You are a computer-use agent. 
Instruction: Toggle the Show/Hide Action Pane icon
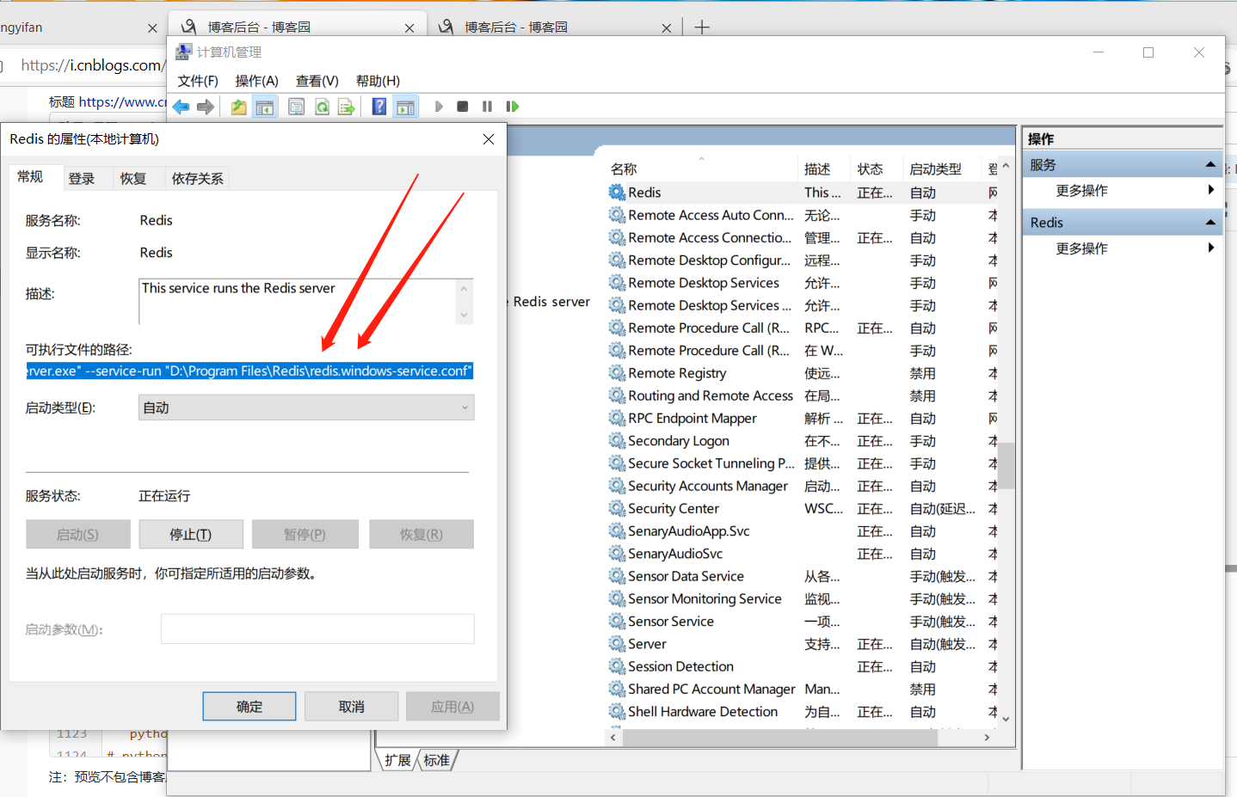[405, 107]
